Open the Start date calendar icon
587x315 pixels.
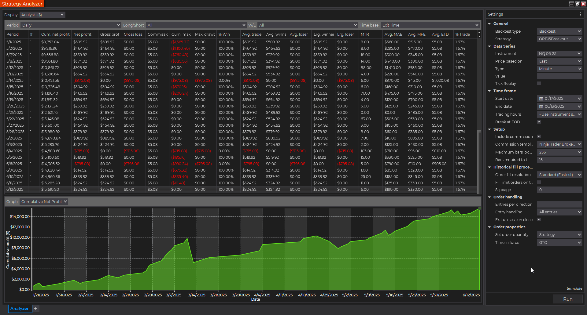541,99
